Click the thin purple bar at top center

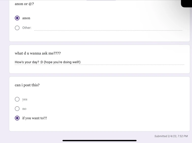click(101, 0)
